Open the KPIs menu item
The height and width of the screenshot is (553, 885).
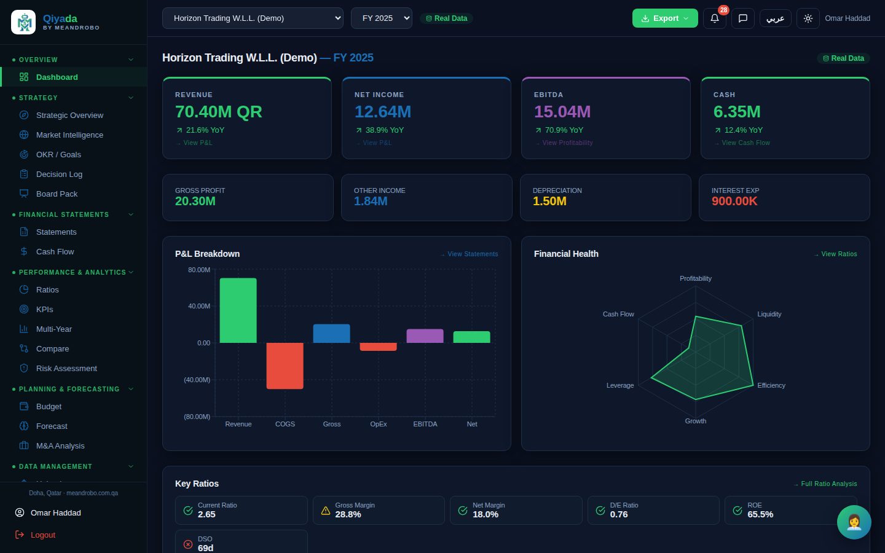coord(73,309)
